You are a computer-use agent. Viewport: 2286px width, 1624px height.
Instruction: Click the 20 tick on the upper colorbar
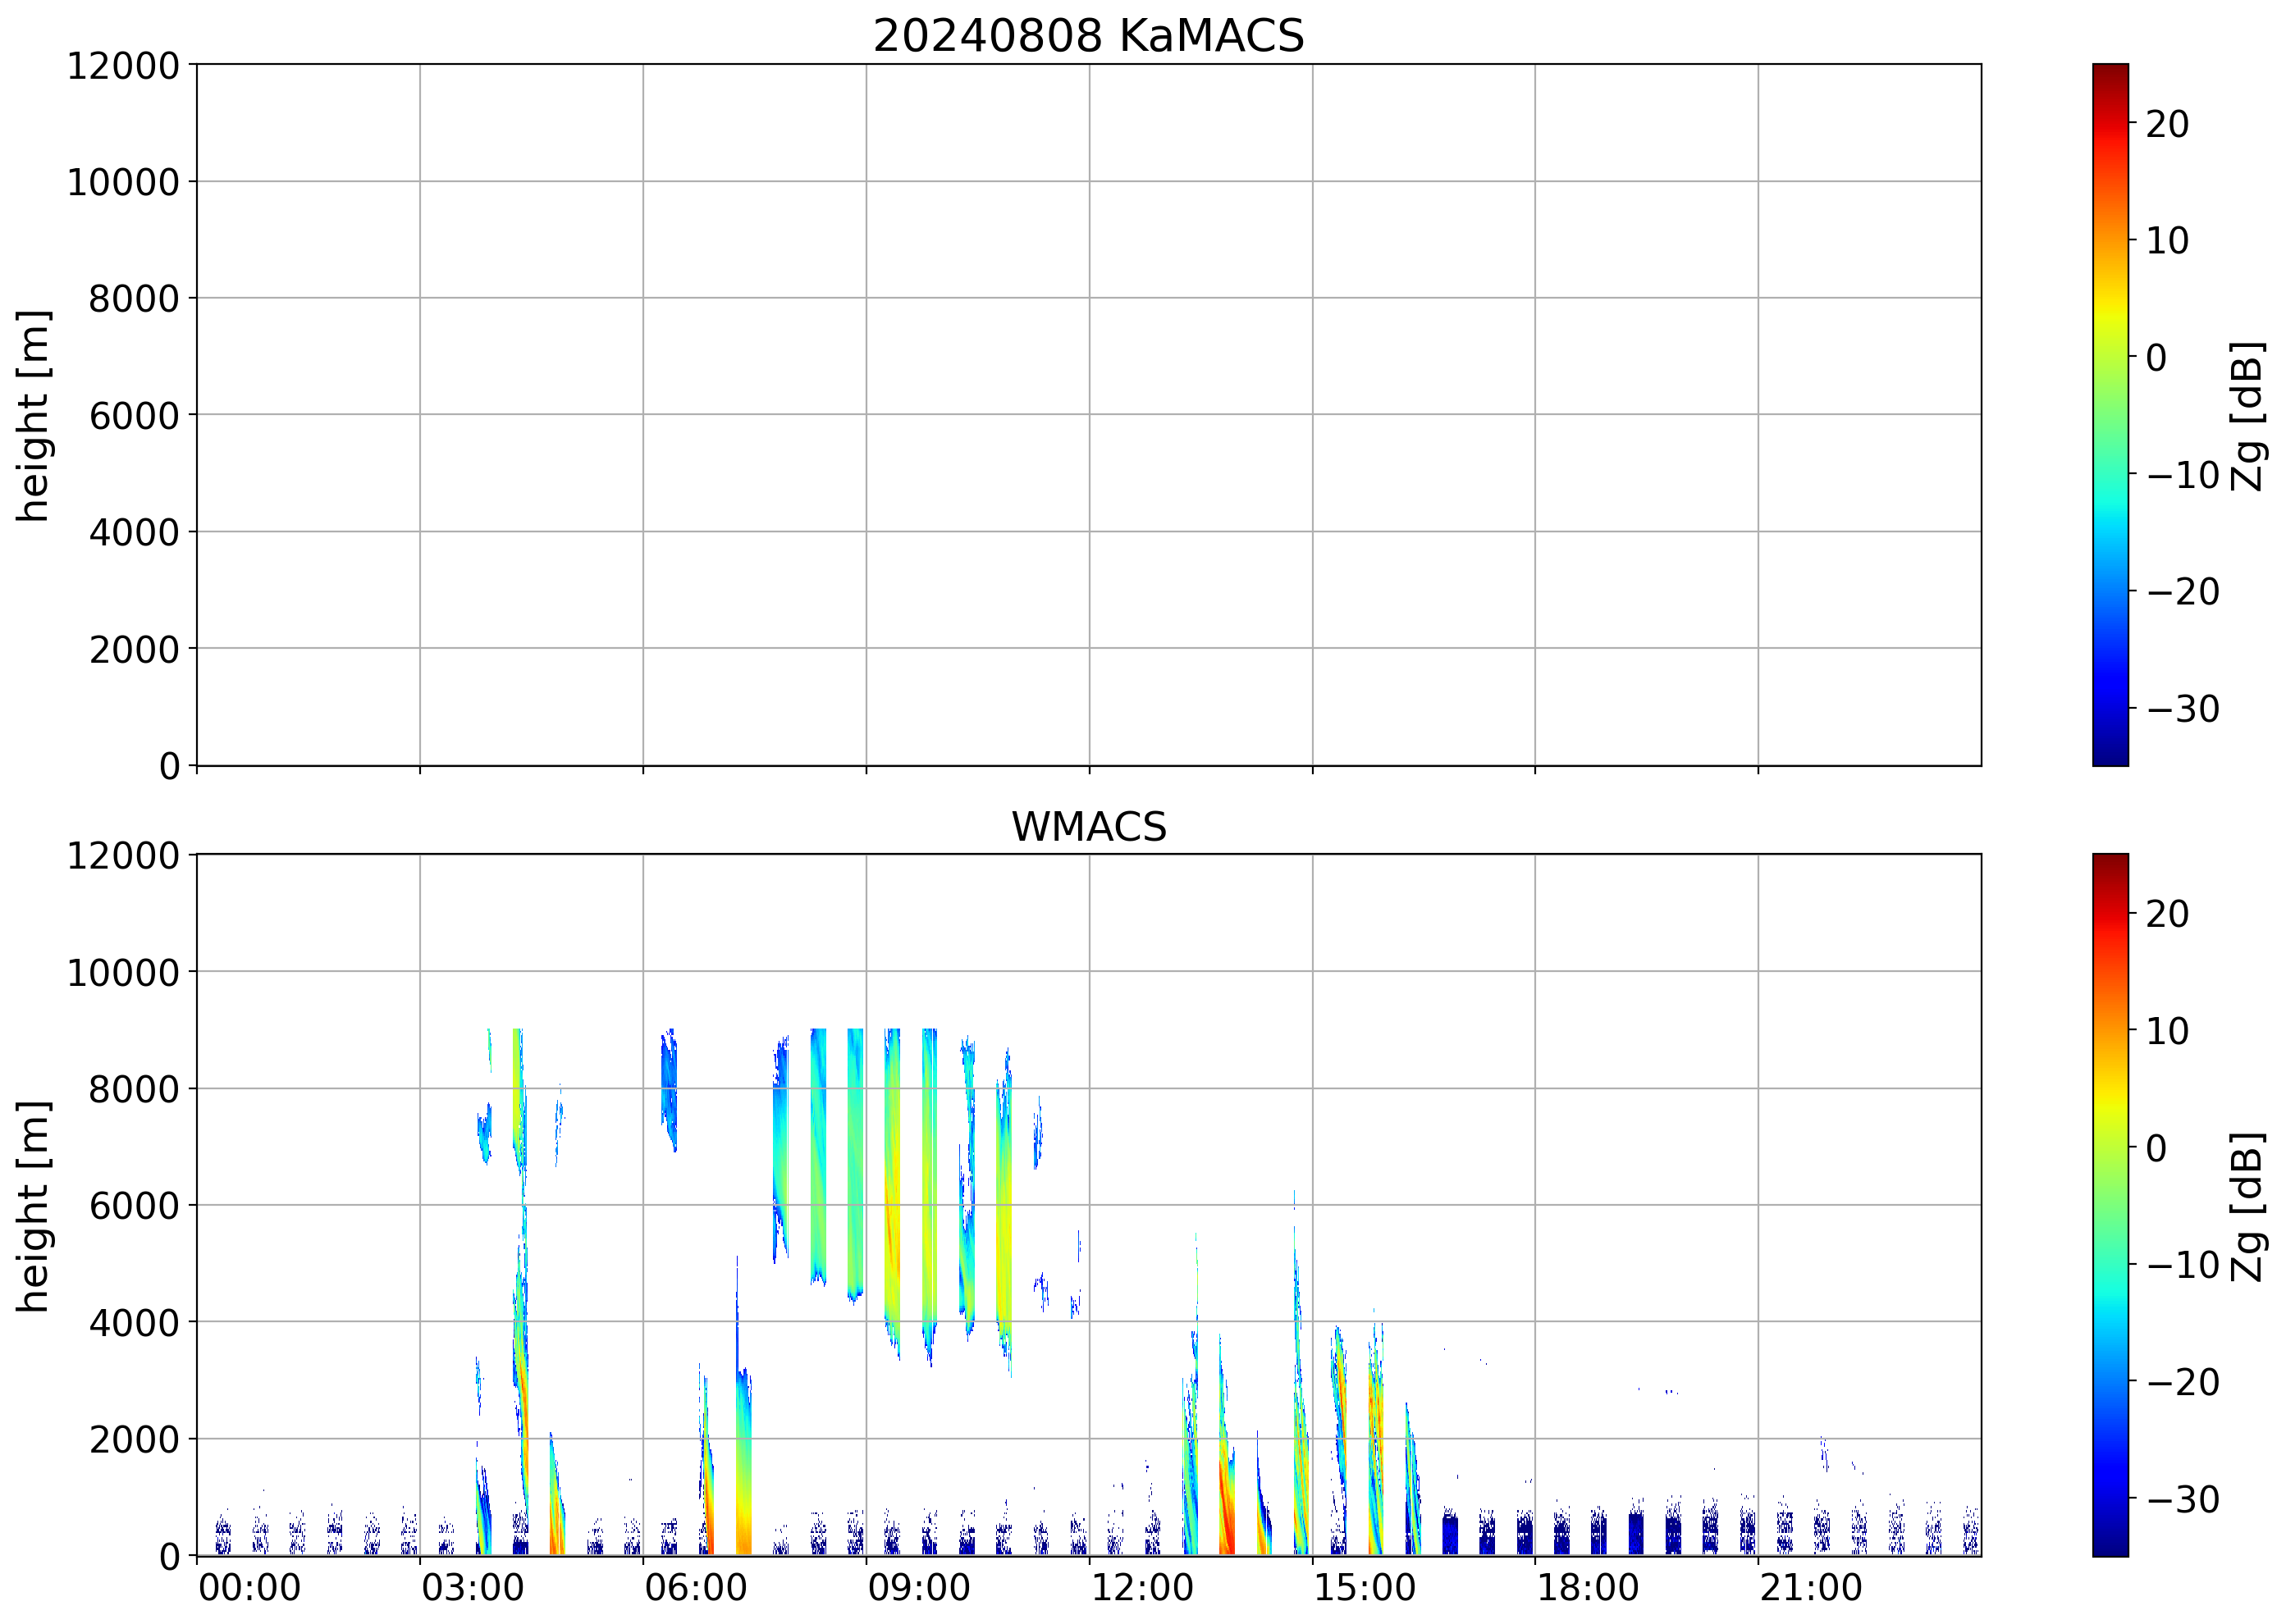(2167, 124)
